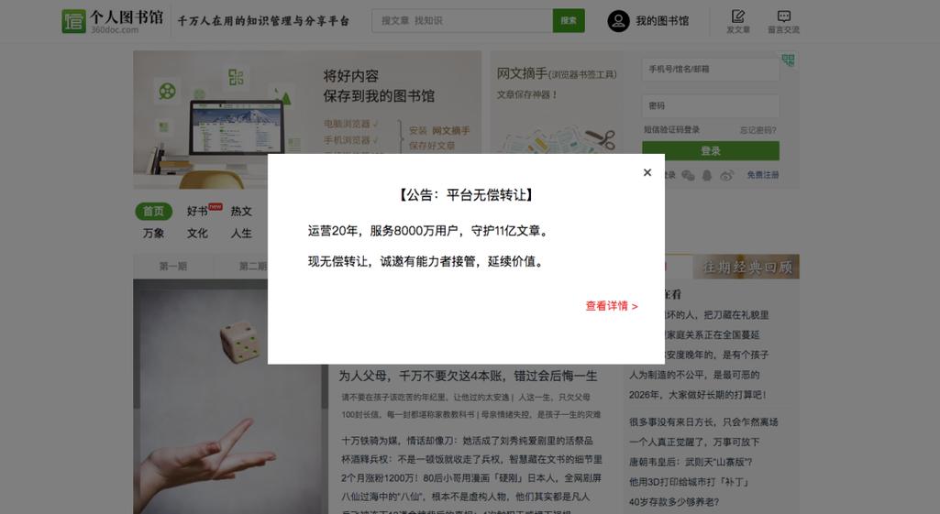Open sidebar article 很多事没有来日方长，只会乍然离场

[703, 422]
